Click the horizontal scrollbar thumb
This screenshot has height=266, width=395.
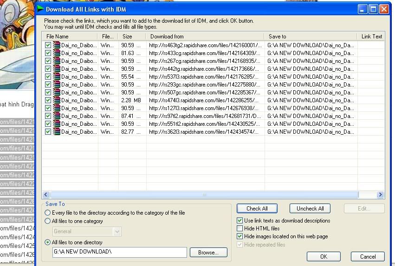tap(204, 194)
